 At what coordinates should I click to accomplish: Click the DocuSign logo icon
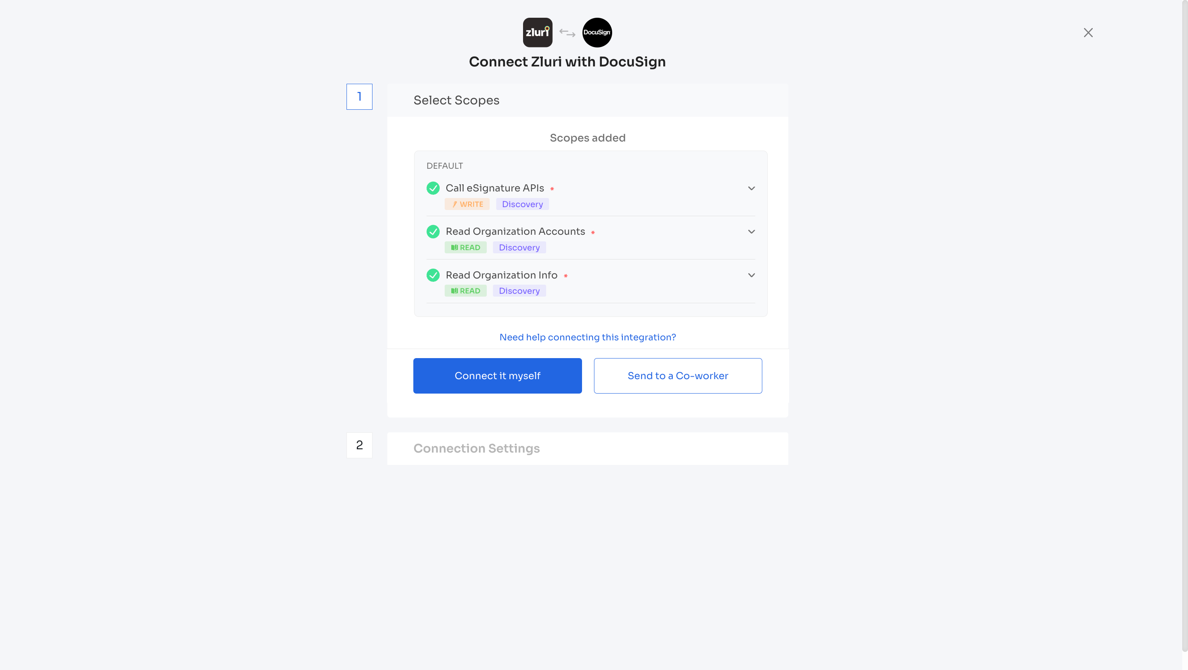[597, 32]
